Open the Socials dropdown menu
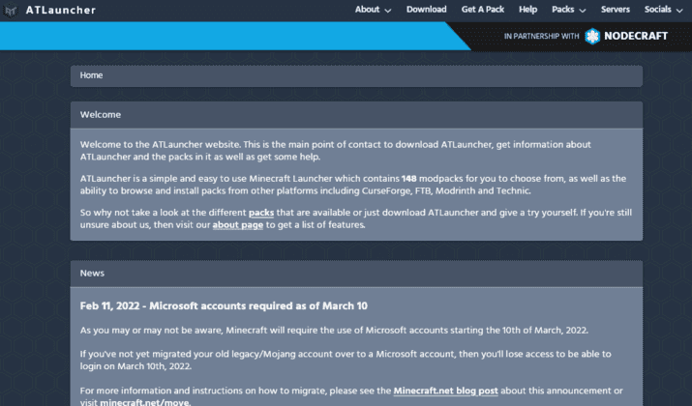This screenshot has height=406, width=692. 663,10
